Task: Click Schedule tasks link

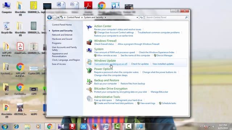Action: pos(169,103)
